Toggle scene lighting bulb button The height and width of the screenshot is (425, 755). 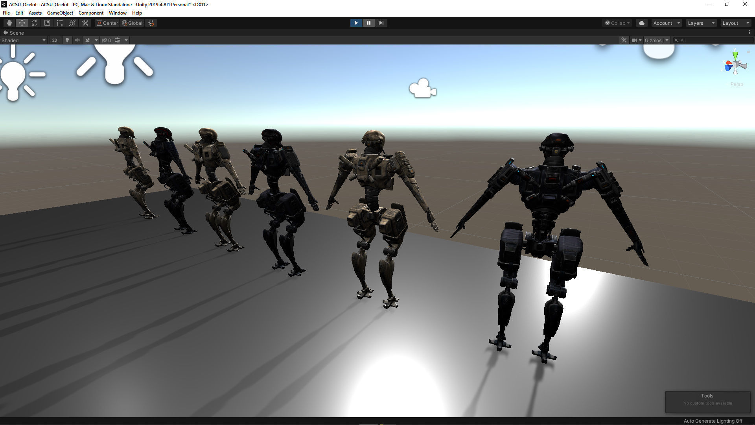coord(67,40)
